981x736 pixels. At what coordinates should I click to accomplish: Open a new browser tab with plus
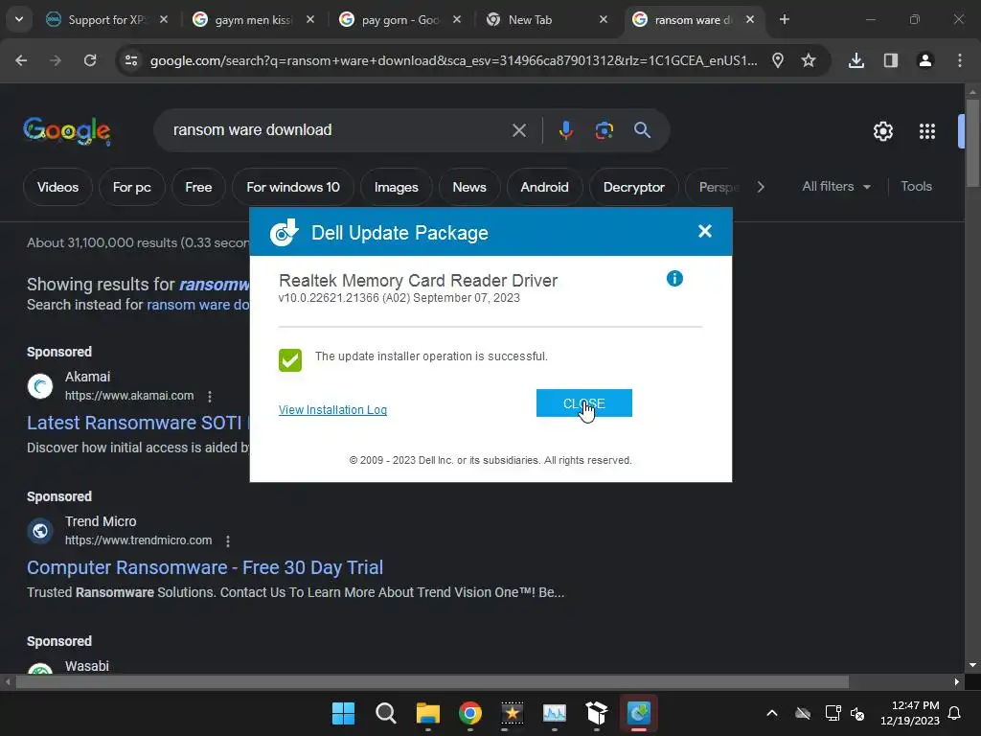click(784, 19)
